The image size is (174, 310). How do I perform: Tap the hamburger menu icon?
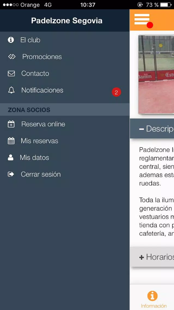[x=142, y=19]
